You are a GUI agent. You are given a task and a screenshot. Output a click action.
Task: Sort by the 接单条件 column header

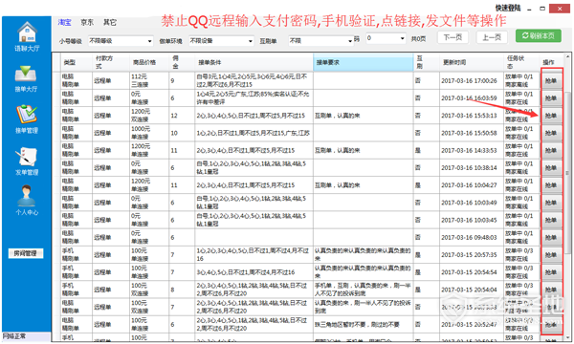pos(254,62)
